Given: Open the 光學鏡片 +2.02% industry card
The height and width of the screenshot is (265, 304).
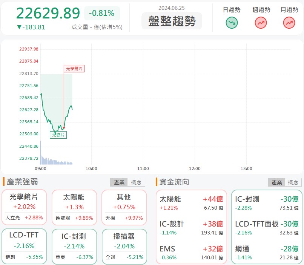Looking at the screenshot, I should [24, 207].
